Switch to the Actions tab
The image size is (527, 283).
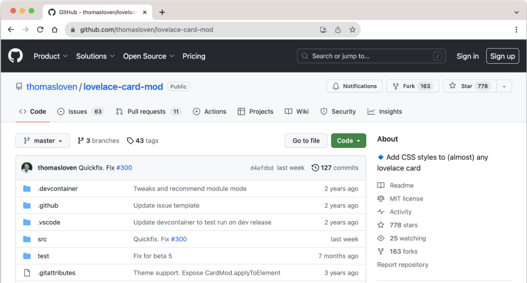pos(209,112)
